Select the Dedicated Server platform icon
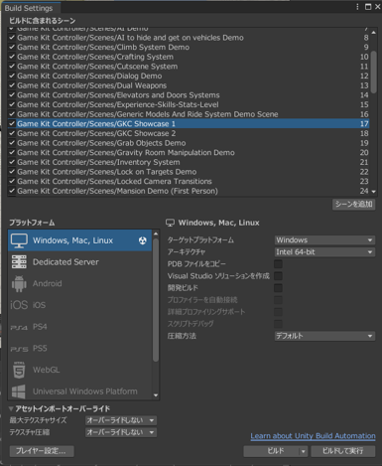This screenshot has width=382, height=466. pyautogui.click(x=19, y=262)
